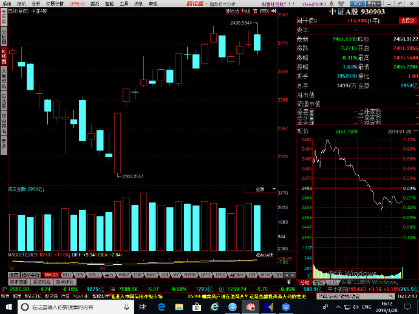Select the 分时 tab under intraday chart

[304, 282]
